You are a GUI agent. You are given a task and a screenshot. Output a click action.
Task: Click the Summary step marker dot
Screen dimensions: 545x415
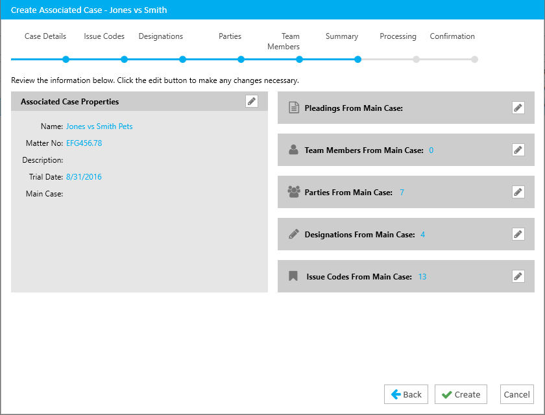click(357, 60)
